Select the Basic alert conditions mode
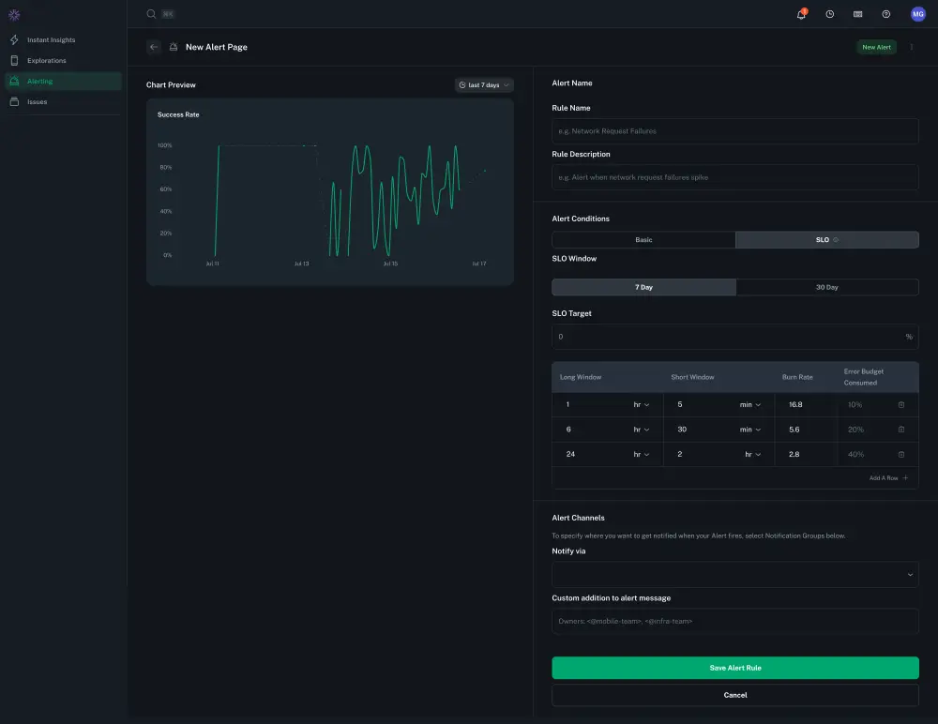938x724 pixels. [x=643, y=239]
